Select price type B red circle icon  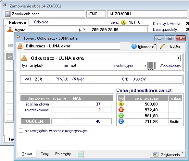(x=121, y=110)
